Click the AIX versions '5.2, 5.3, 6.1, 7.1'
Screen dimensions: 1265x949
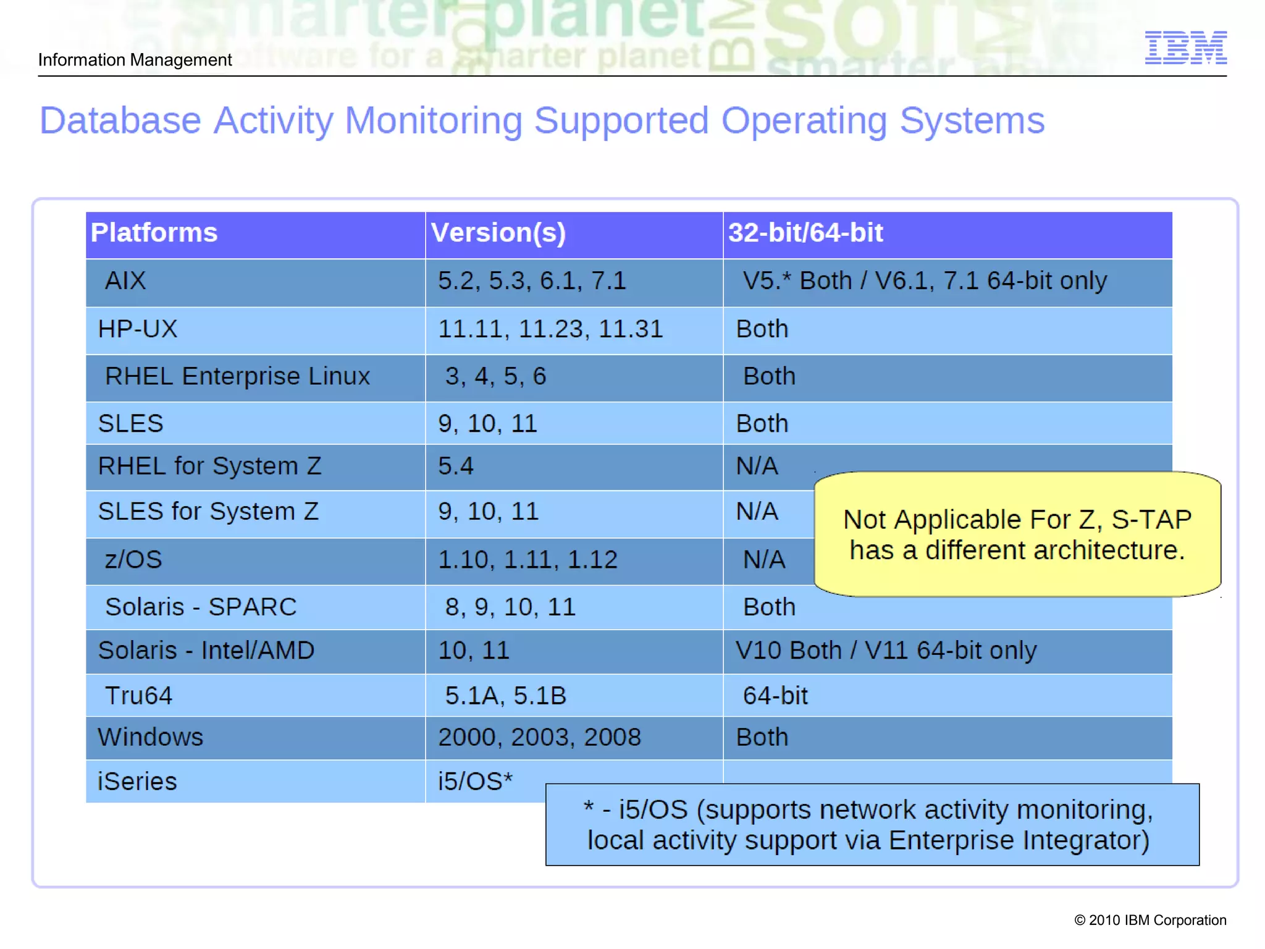pyautogui.click(x=532, y=281)
